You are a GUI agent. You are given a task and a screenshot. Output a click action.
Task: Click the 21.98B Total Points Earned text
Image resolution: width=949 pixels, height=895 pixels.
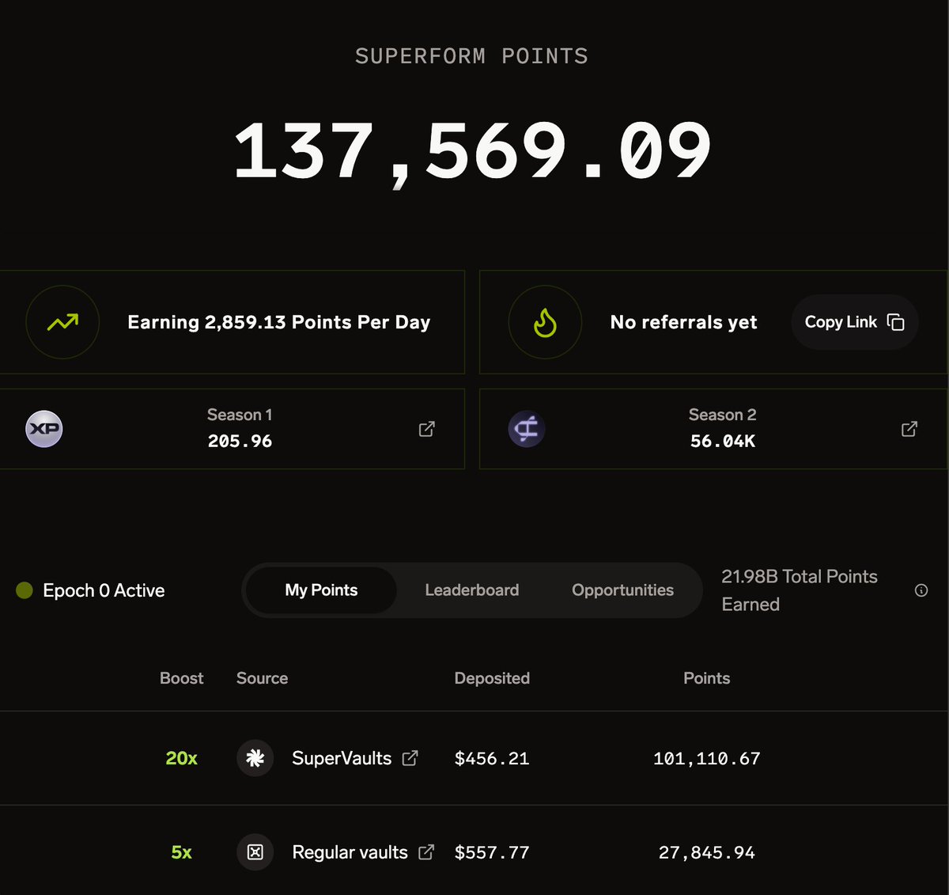(x=800, y=590)
